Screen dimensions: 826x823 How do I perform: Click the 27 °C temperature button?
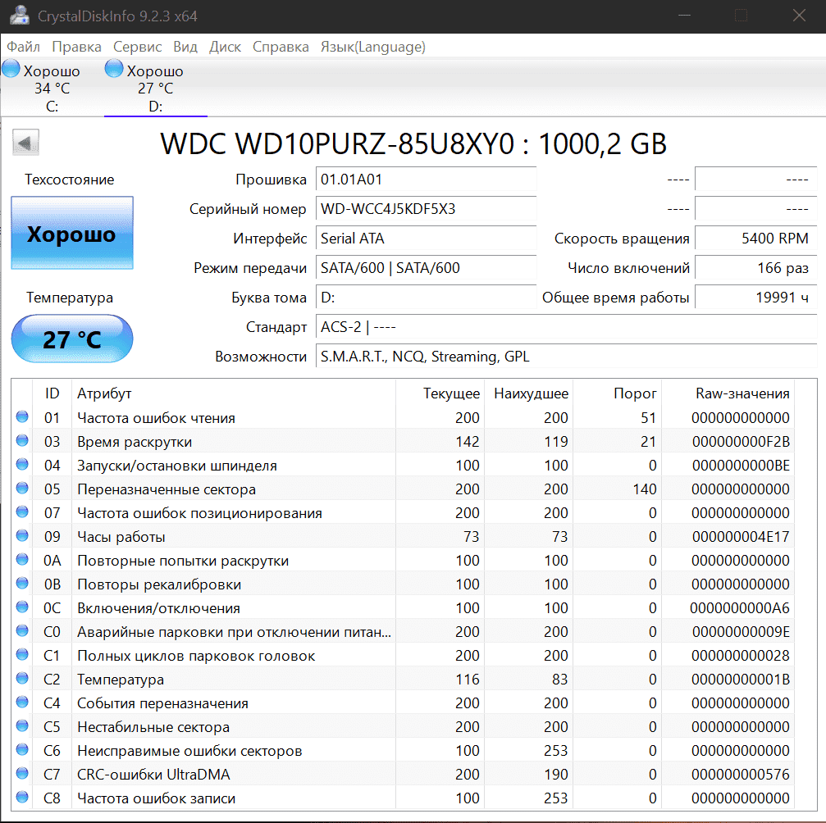click(71, 339)
